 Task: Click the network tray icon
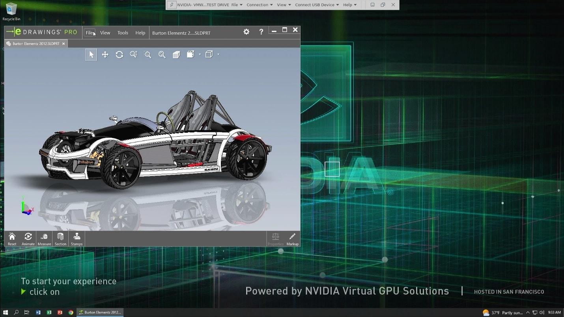click(535, 313)
